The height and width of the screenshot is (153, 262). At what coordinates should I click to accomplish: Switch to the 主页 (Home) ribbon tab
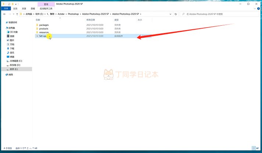click(x=15, y=8)
